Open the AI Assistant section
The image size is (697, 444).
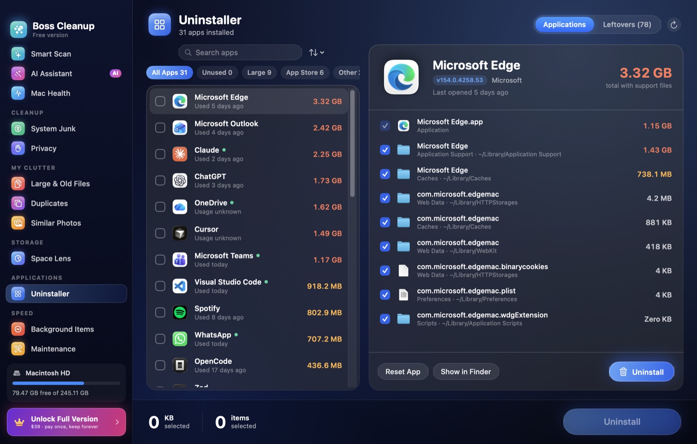[x=66, y=74]
